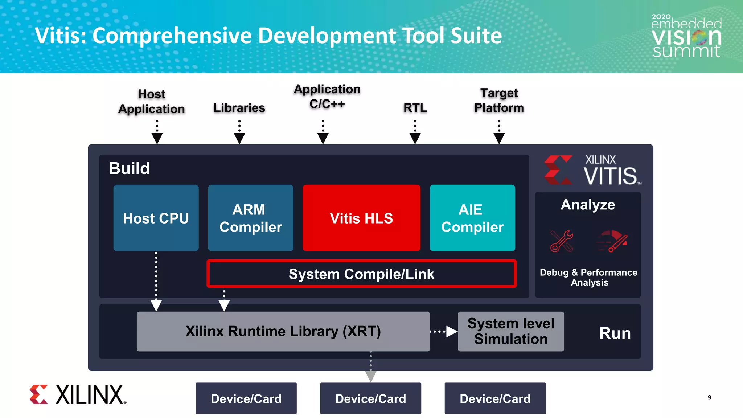Click the Xilinx logo at bottom left
The width and height of the screenshot is (743, 418).
pyautogui.click(x=78, y=395)
